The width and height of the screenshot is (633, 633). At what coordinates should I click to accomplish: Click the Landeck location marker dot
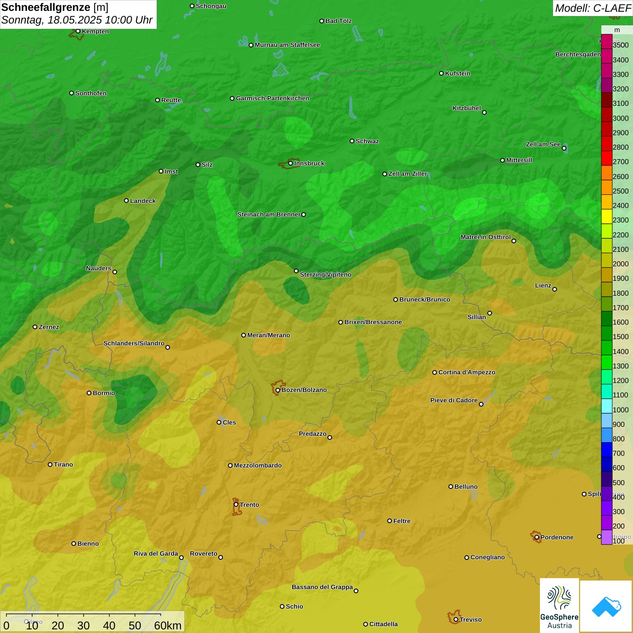coord(126,201)
